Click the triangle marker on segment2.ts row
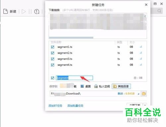The image size is (166, 127). coord(141,53)
